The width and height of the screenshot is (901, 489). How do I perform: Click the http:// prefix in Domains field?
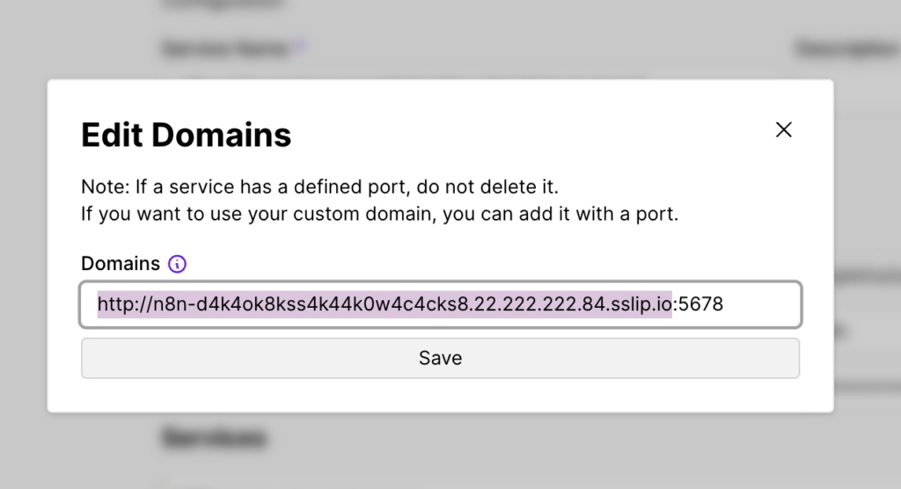point(121,304)
